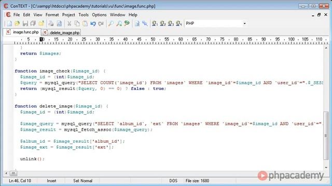Click the vertical scrollbar thumb
The height and width of the screenshot is (186, 332).
[x=326, y=135]
